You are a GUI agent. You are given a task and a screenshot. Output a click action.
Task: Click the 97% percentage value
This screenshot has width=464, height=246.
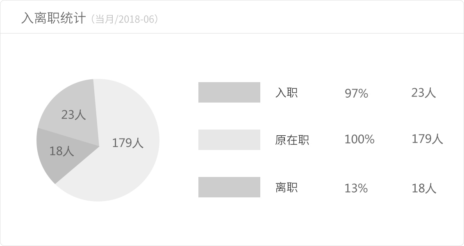coord(356,94)
